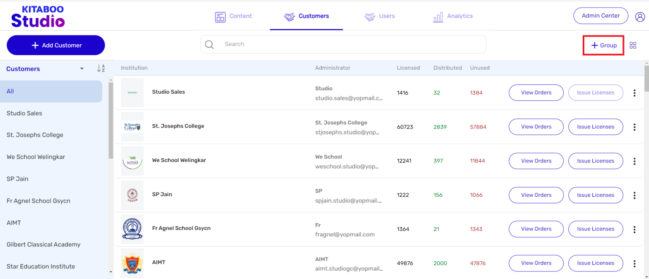Click the + Group button
Screen dimensions: 649x279
(604, 46)
